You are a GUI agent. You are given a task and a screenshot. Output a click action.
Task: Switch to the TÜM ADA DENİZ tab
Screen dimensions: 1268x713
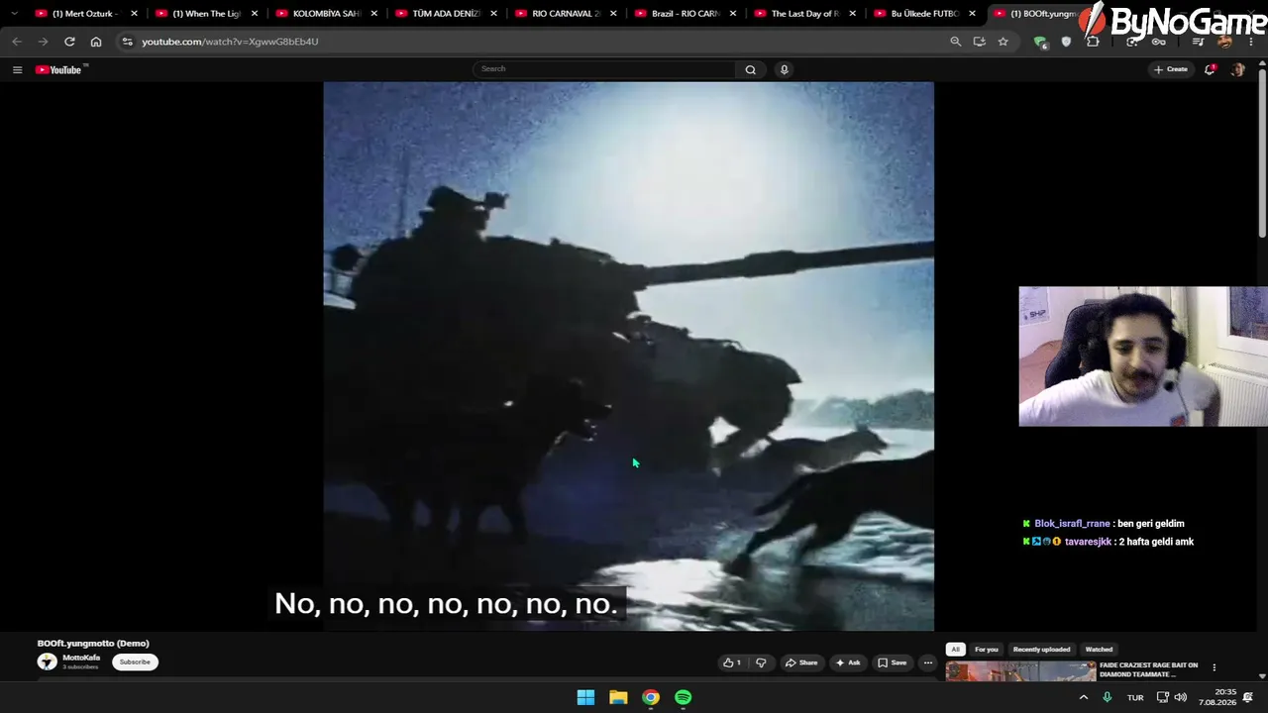click(x=446, y=14)
